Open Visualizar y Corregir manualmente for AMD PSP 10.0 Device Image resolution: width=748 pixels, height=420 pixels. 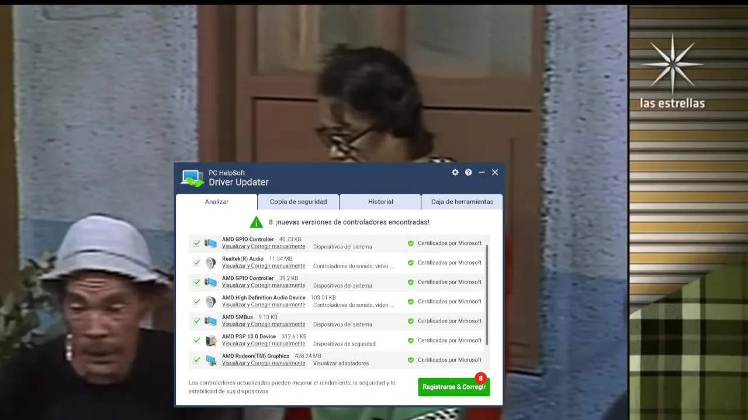pos(264,344)
